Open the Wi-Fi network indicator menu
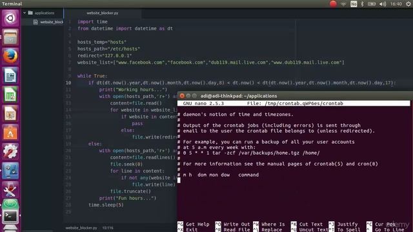Viewport: 413px width, 232px height. point(343,4)
